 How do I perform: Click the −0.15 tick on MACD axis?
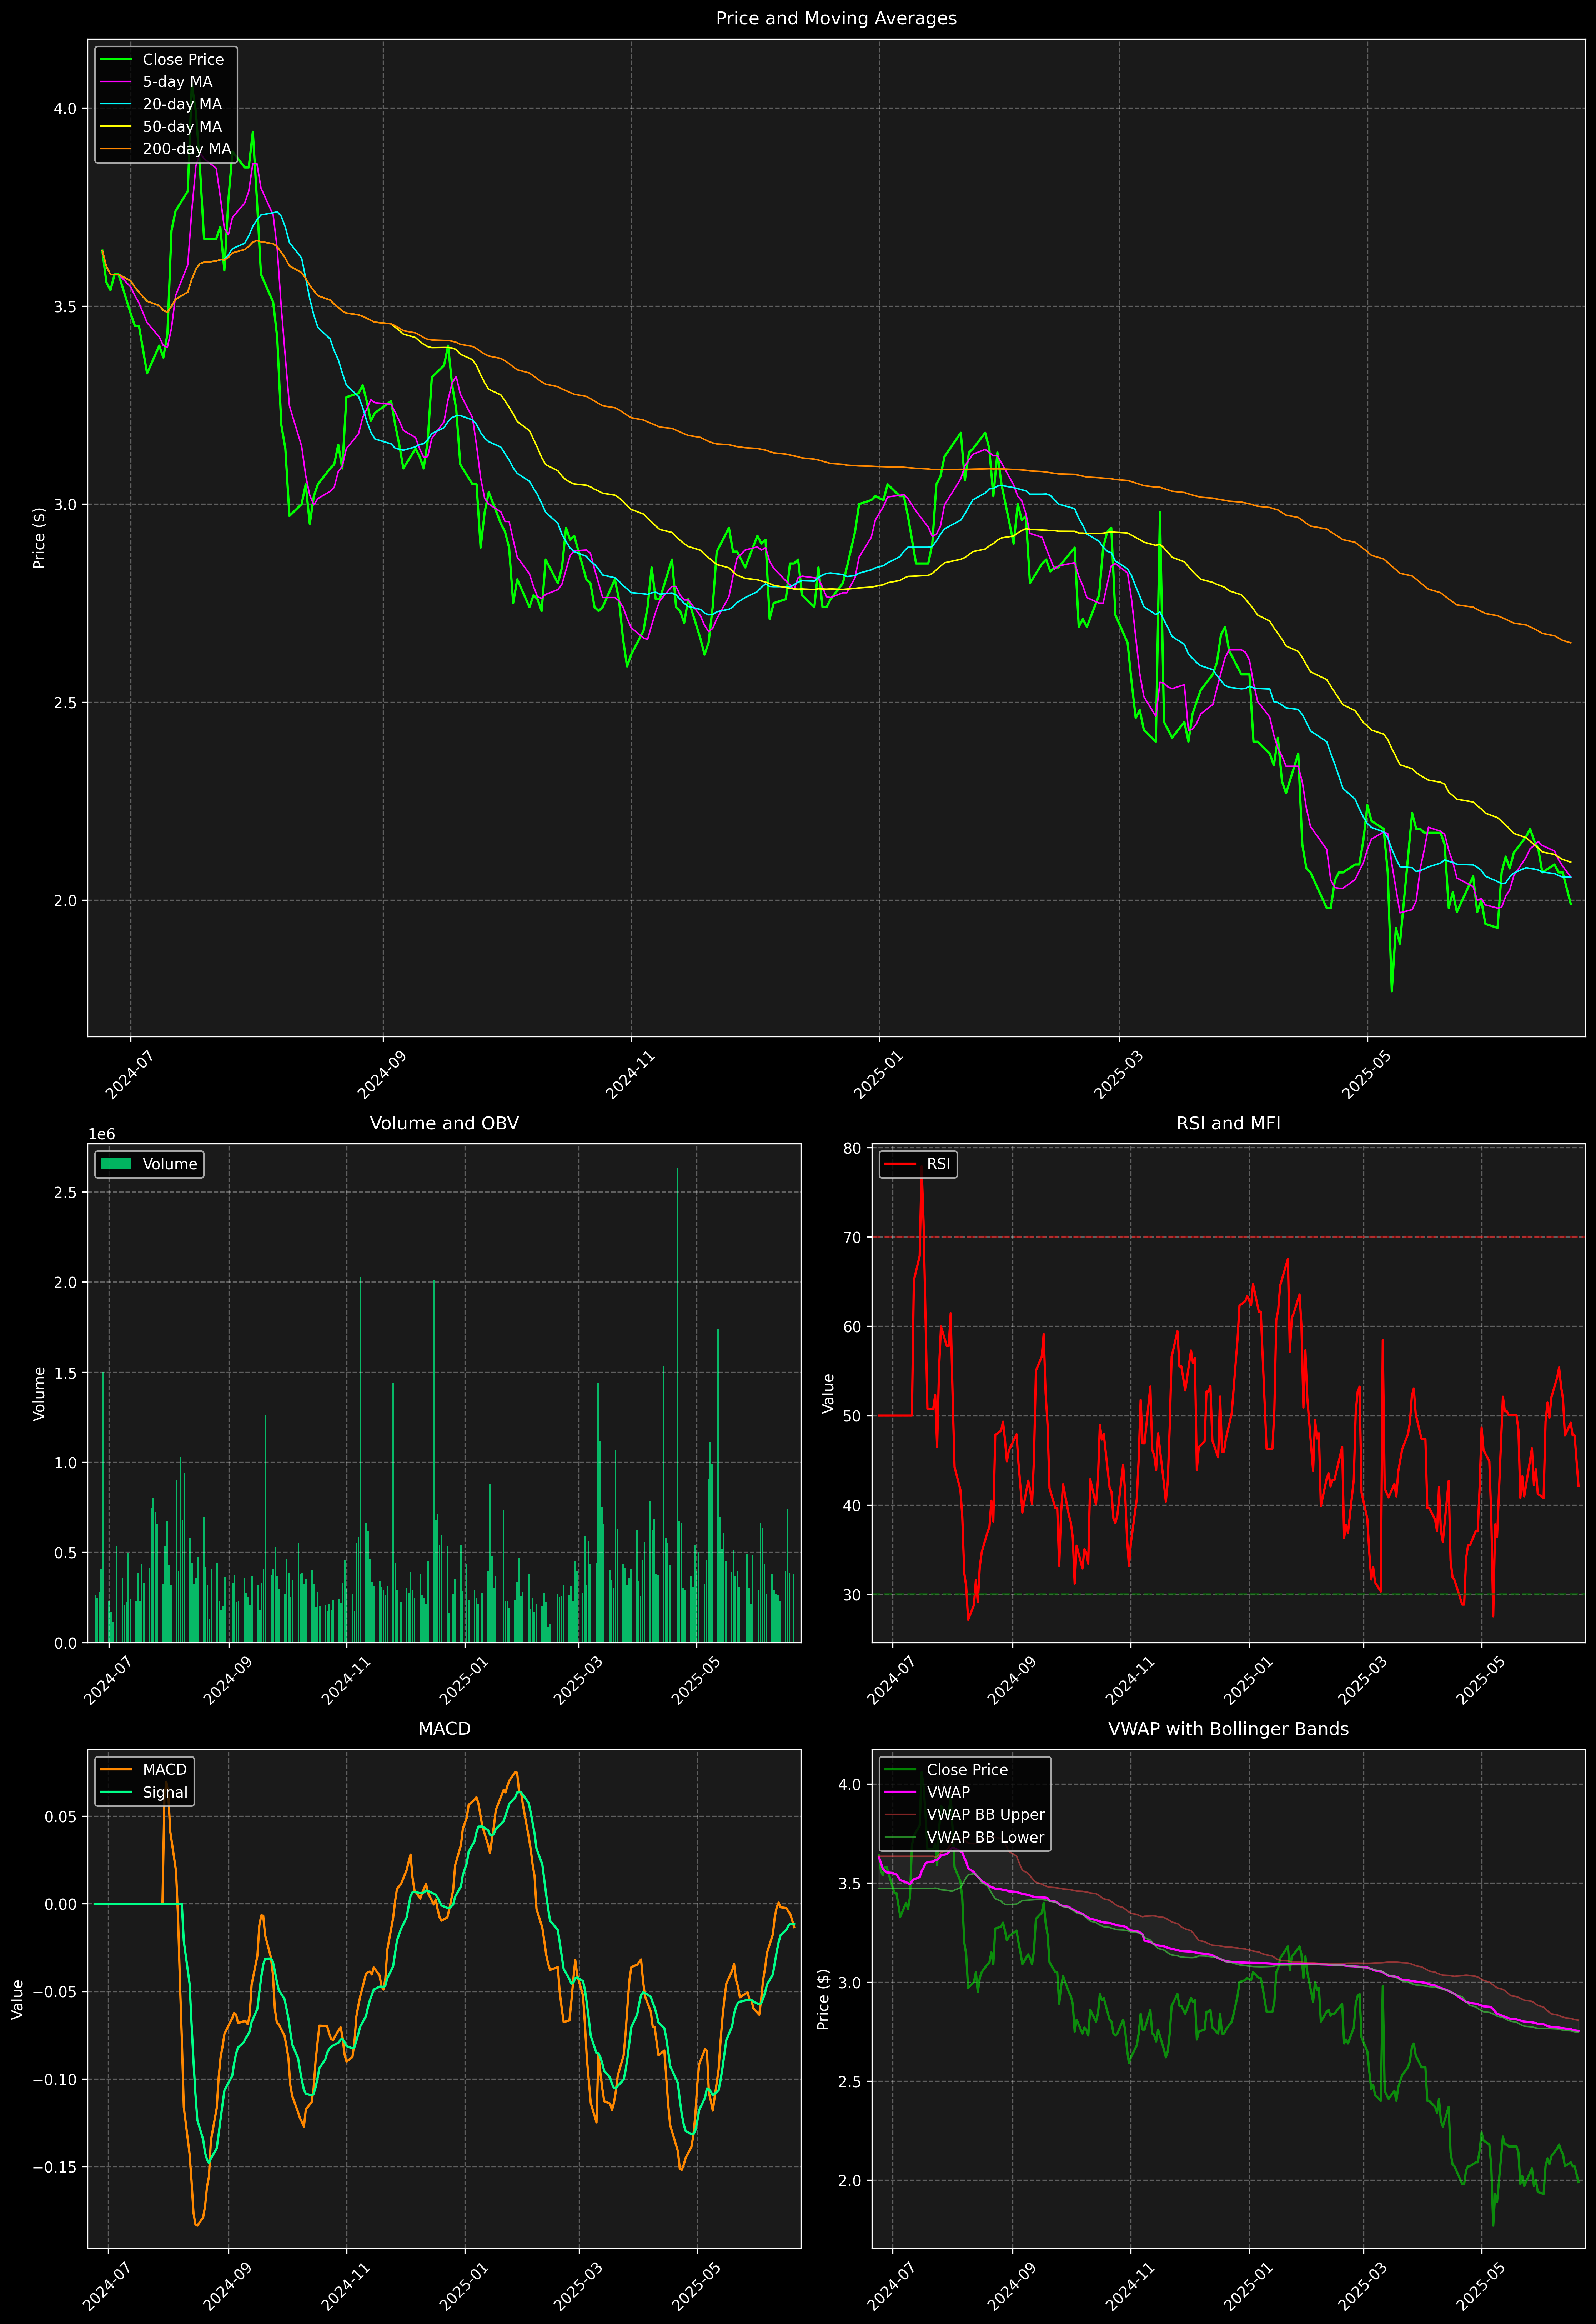(x=55, y=2167)
